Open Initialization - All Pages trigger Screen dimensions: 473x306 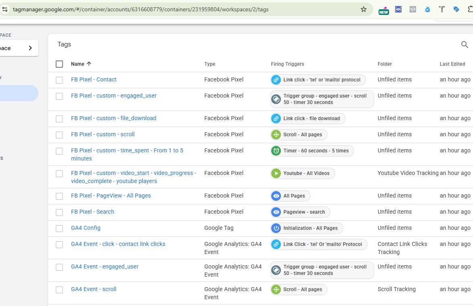click(x=306, y=228)
